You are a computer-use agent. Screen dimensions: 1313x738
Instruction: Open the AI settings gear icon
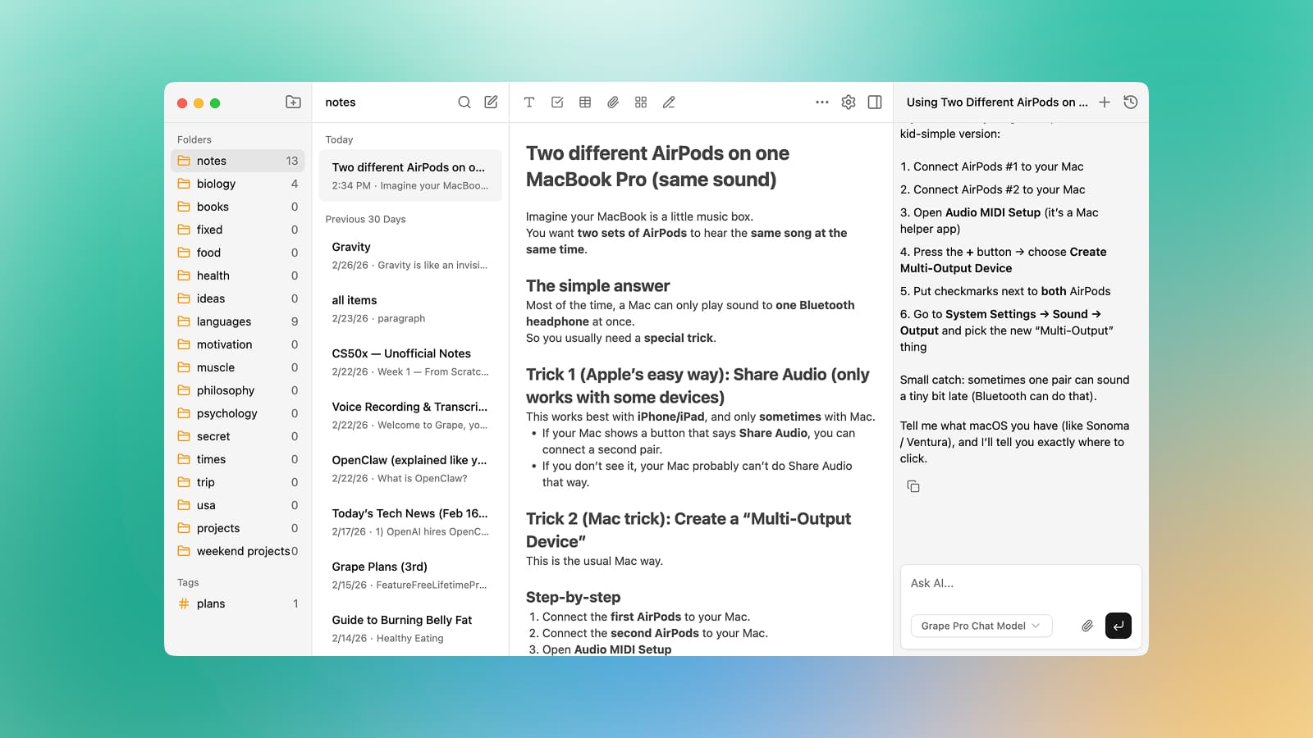coord(849,102)
